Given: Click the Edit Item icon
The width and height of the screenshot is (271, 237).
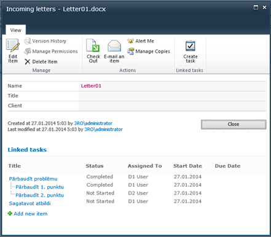Looking at the screenshot, I should click(x=13, y=45).
